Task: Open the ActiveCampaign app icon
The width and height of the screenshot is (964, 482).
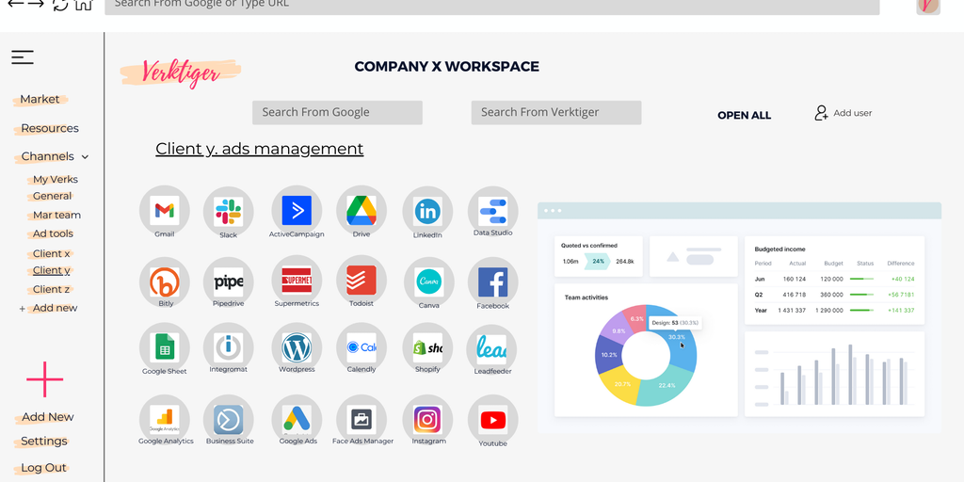Action: tap(297, 211)
